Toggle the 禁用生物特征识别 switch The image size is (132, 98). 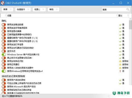point(4,61)
